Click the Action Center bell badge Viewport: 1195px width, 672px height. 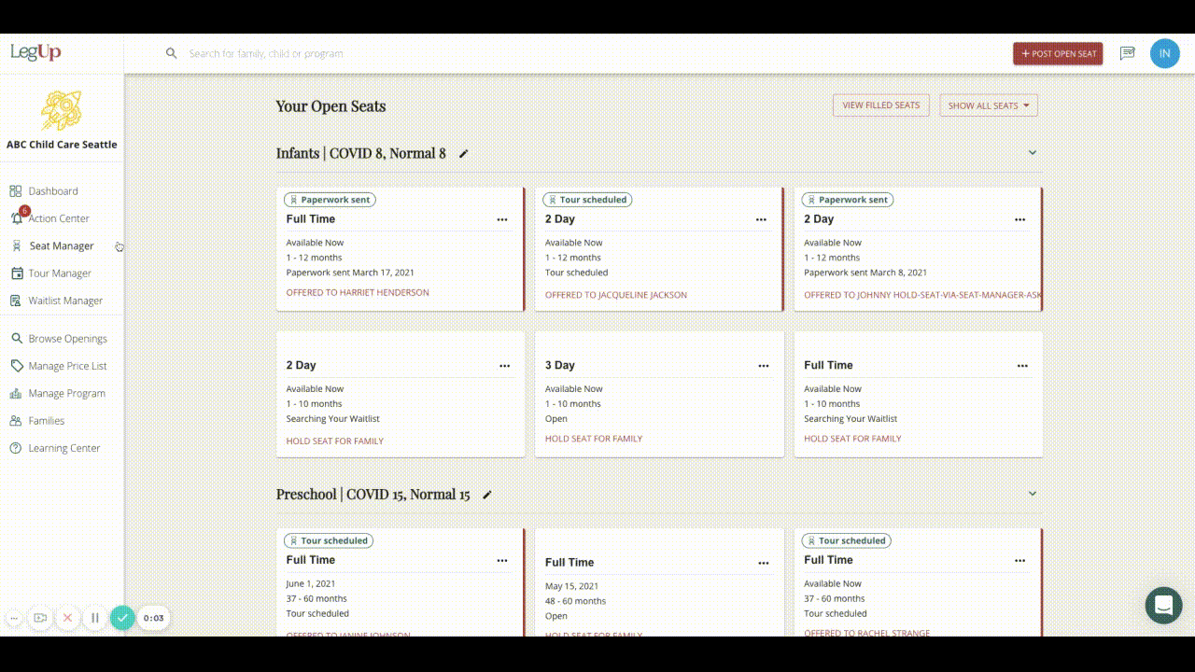24,211
